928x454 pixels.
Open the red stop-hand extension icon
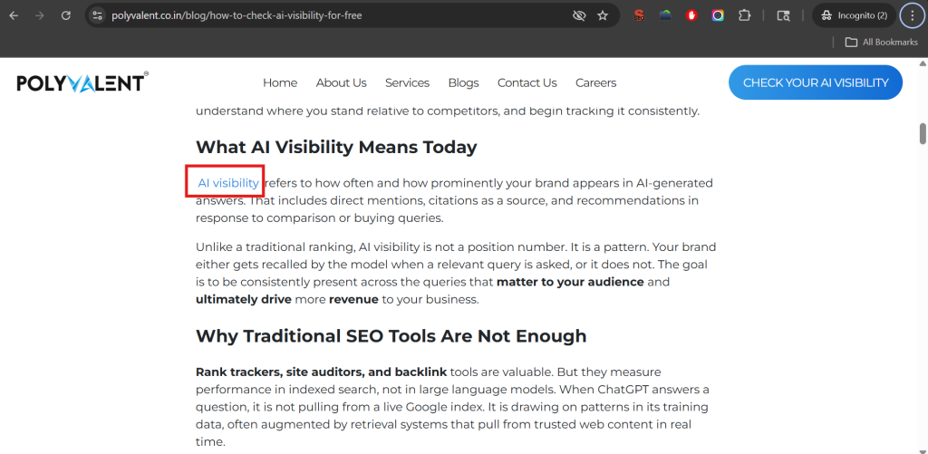coord(691,15)
